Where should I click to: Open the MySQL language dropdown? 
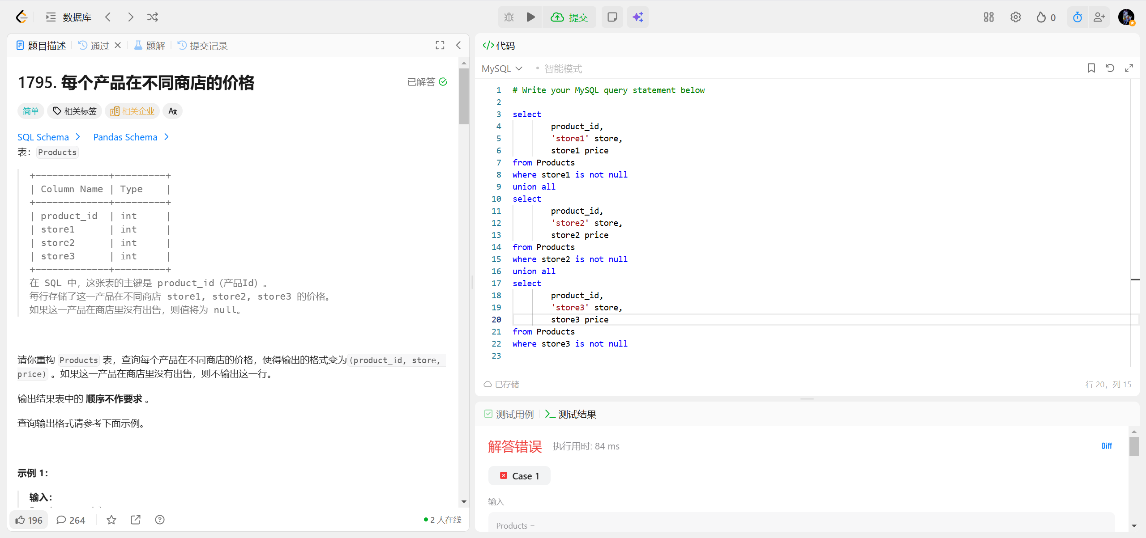click(x=502, y=69)
